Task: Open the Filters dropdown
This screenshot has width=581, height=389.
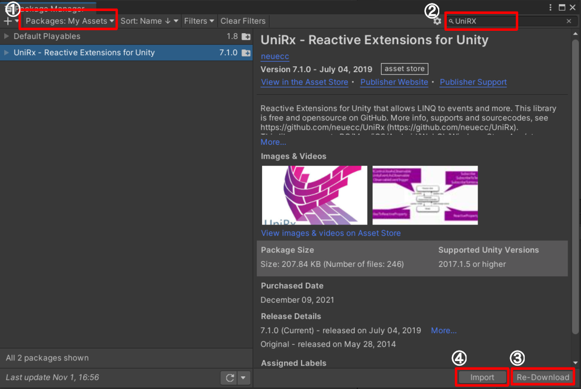Action: 199,20
